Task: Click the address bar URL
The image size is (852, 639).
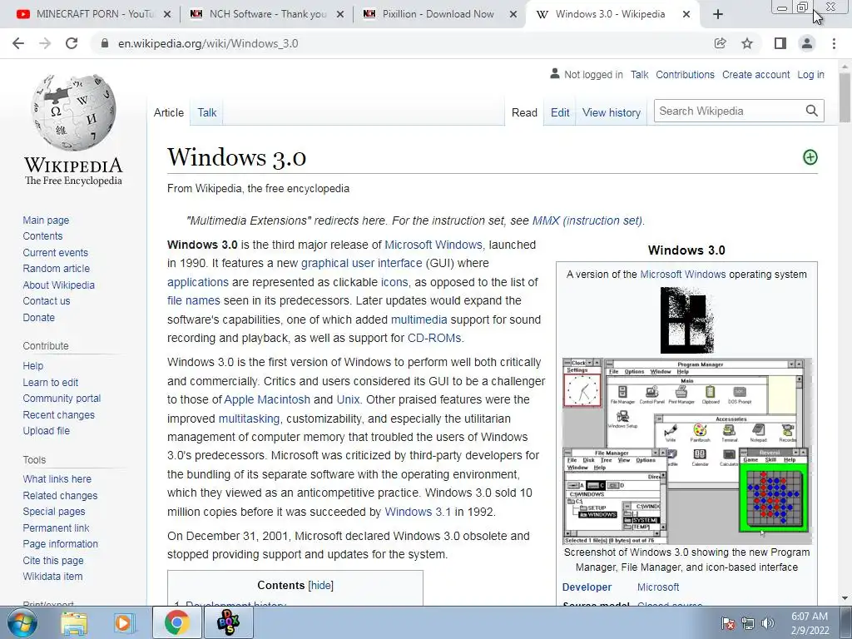Action: 208,43
